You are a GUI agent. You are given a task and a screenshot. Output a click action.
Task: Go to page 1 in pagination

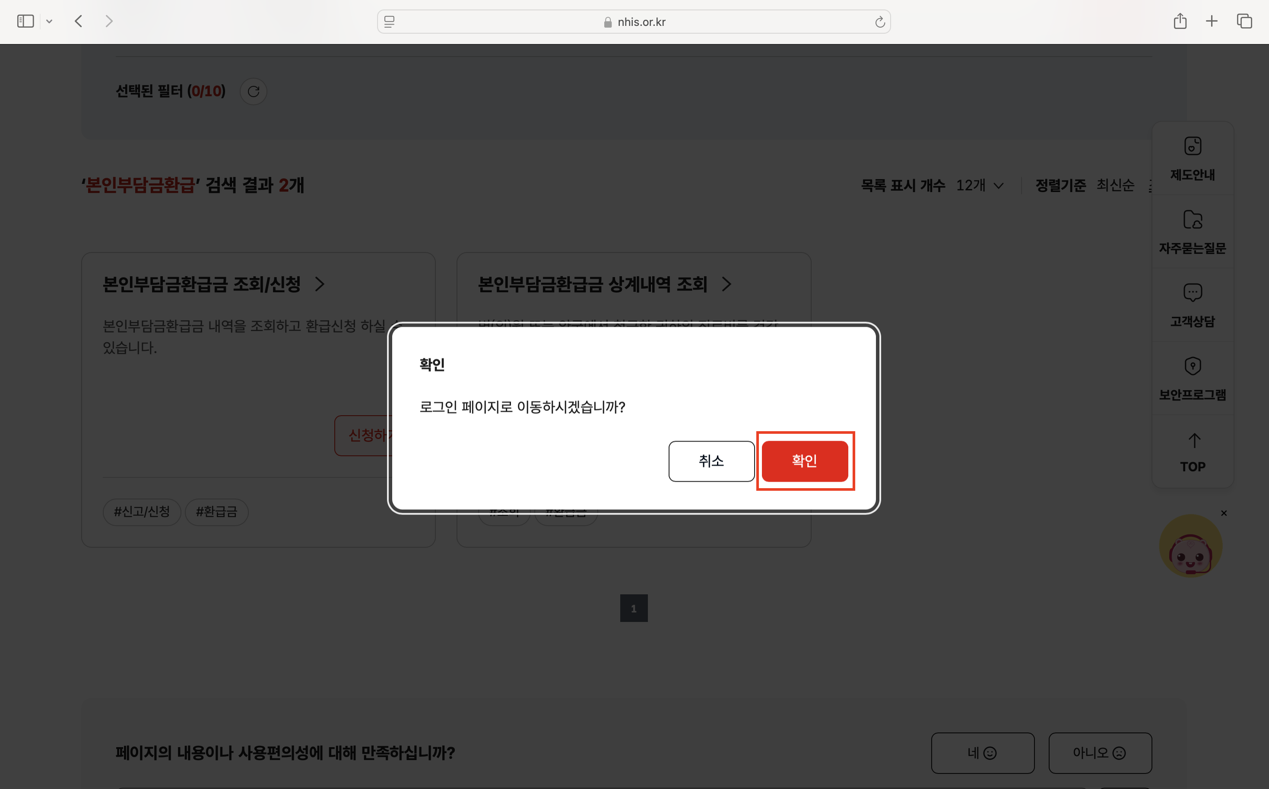(634, 608)
